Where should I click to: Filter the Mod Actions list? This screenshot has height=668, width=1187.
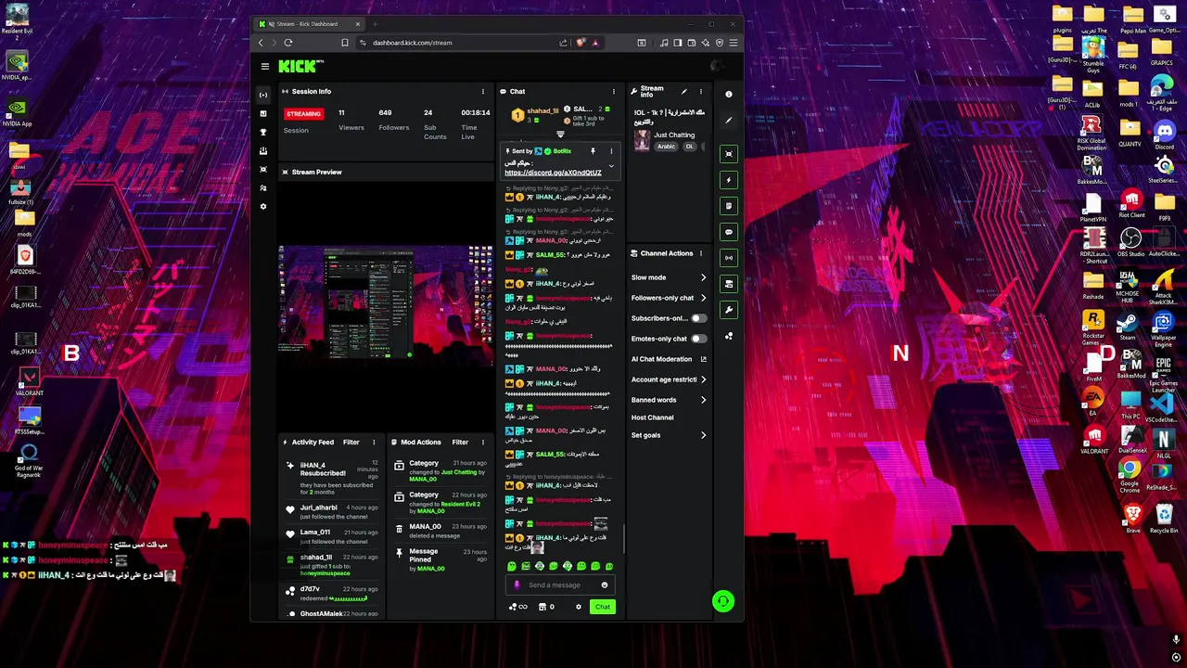460,443
